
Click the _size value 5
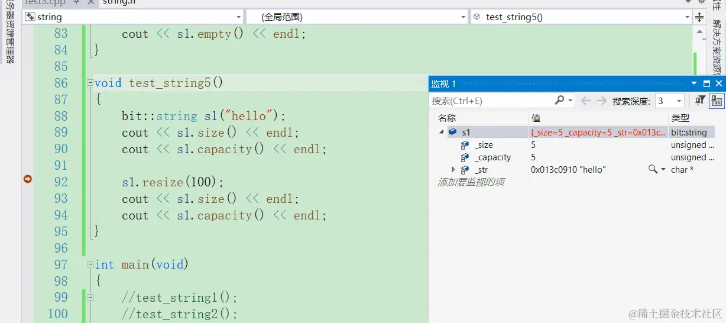click(x=533, y=145)
